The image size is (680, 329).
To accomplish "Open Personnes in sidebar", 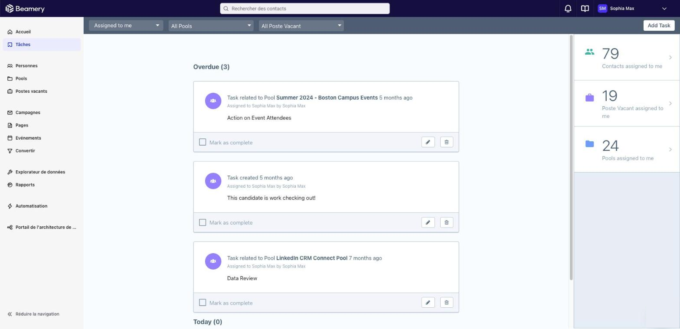I will coord(42,66).
